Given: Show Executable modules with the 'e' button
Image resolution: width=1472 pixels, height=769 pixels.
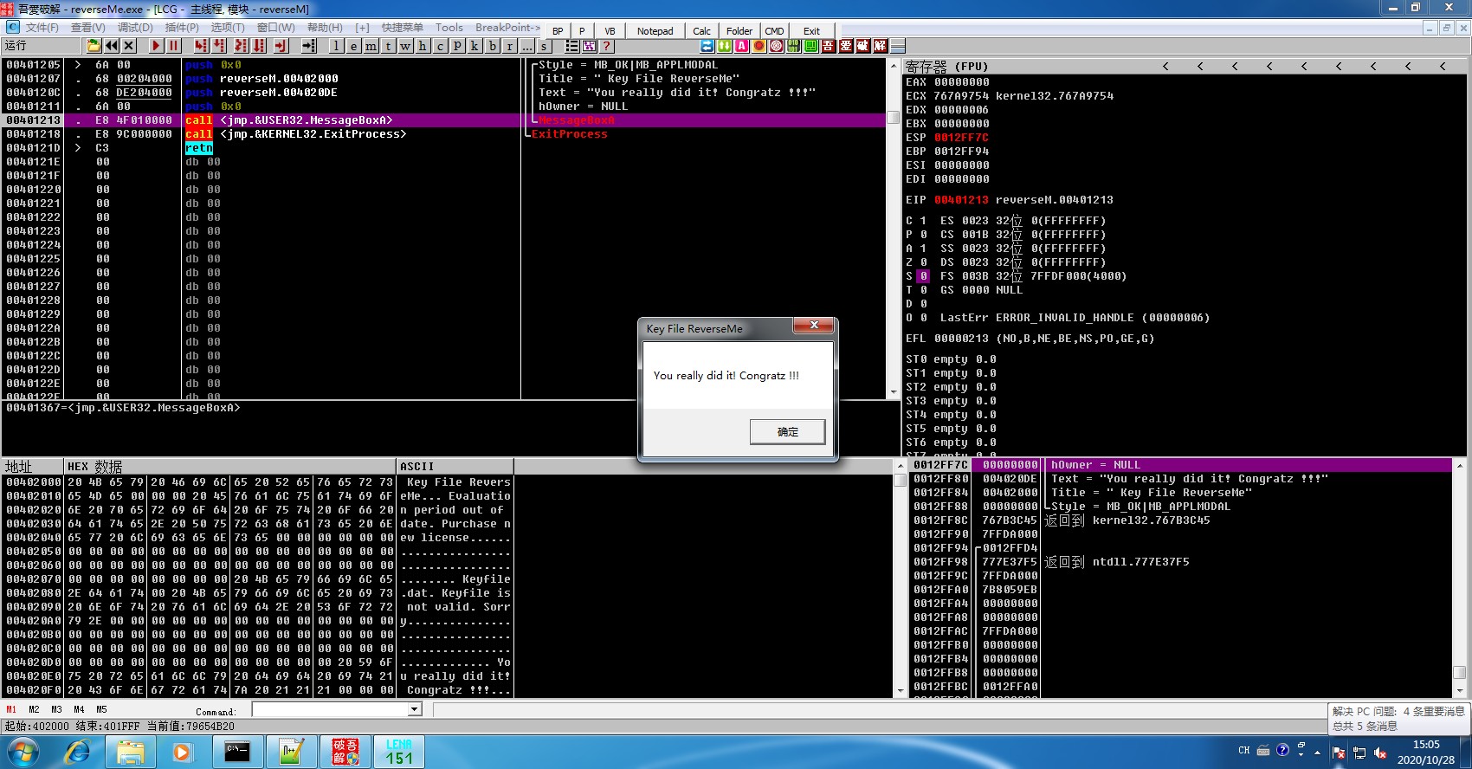Looking at the screenshot, I should [353, 46].
